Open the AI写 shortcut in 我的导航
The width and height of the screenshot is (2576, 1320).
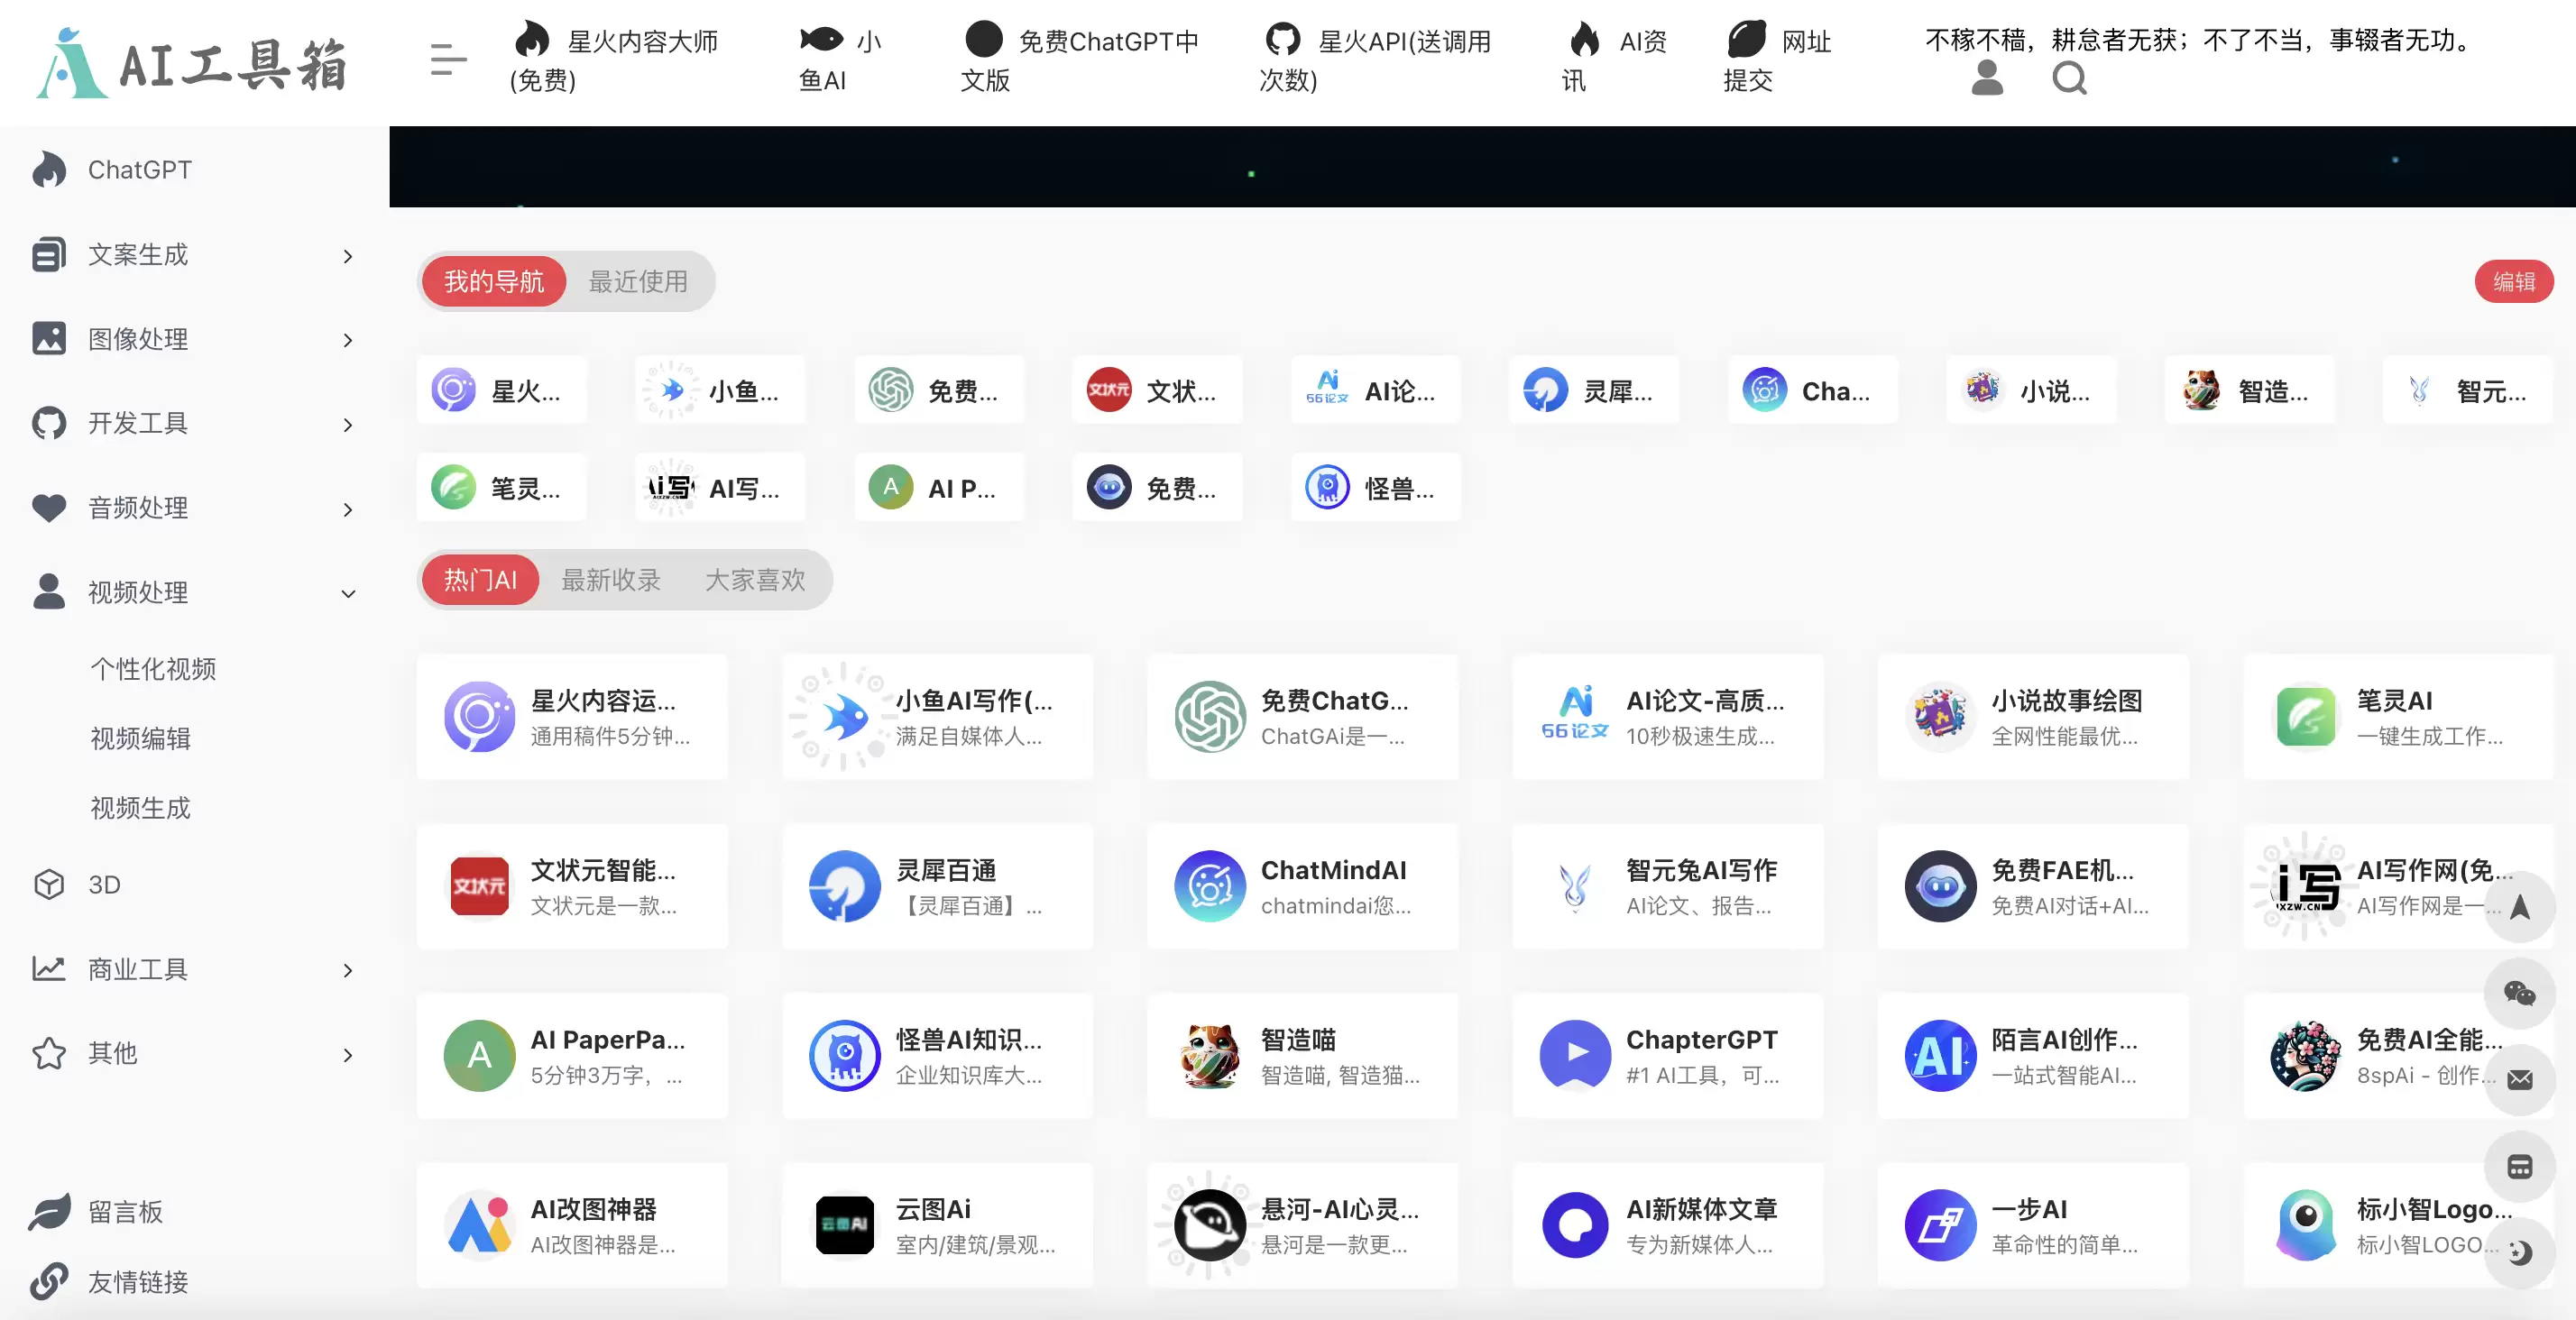[720, 488]
